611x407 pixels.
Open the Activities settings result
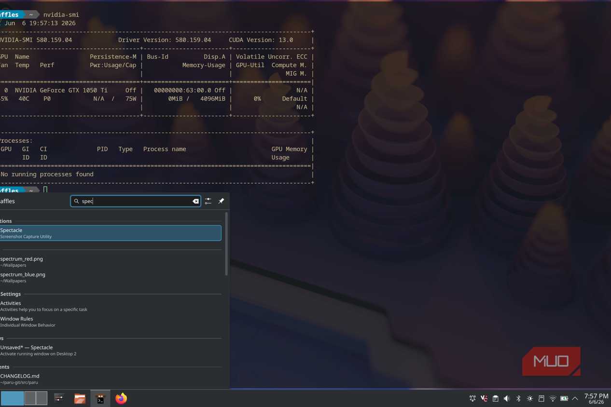coord(111,306)
